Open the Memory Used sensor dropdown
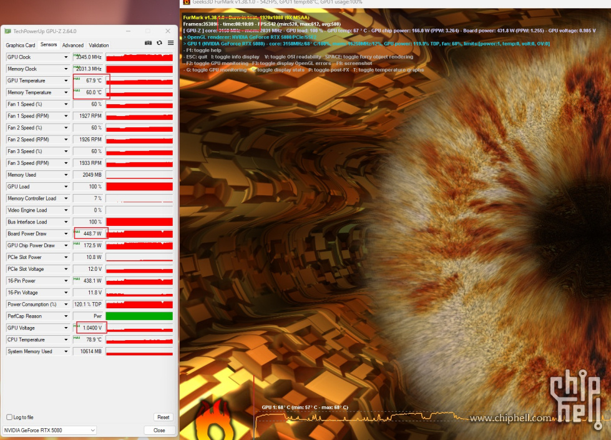This screenshot has height=440, width=611. click(66, 175)
